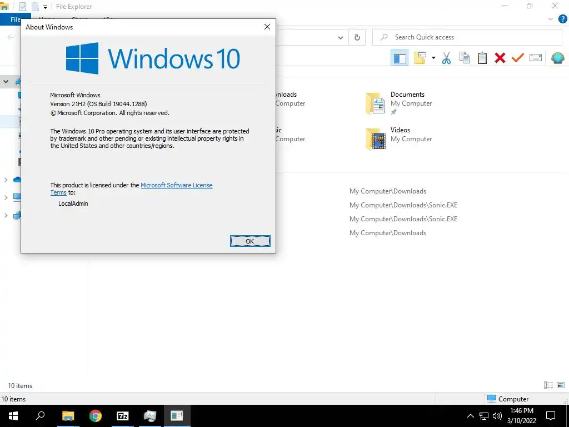Click the Copy icon in Explorer toolbar
The image size is (569, 427).
coord(464,58)
